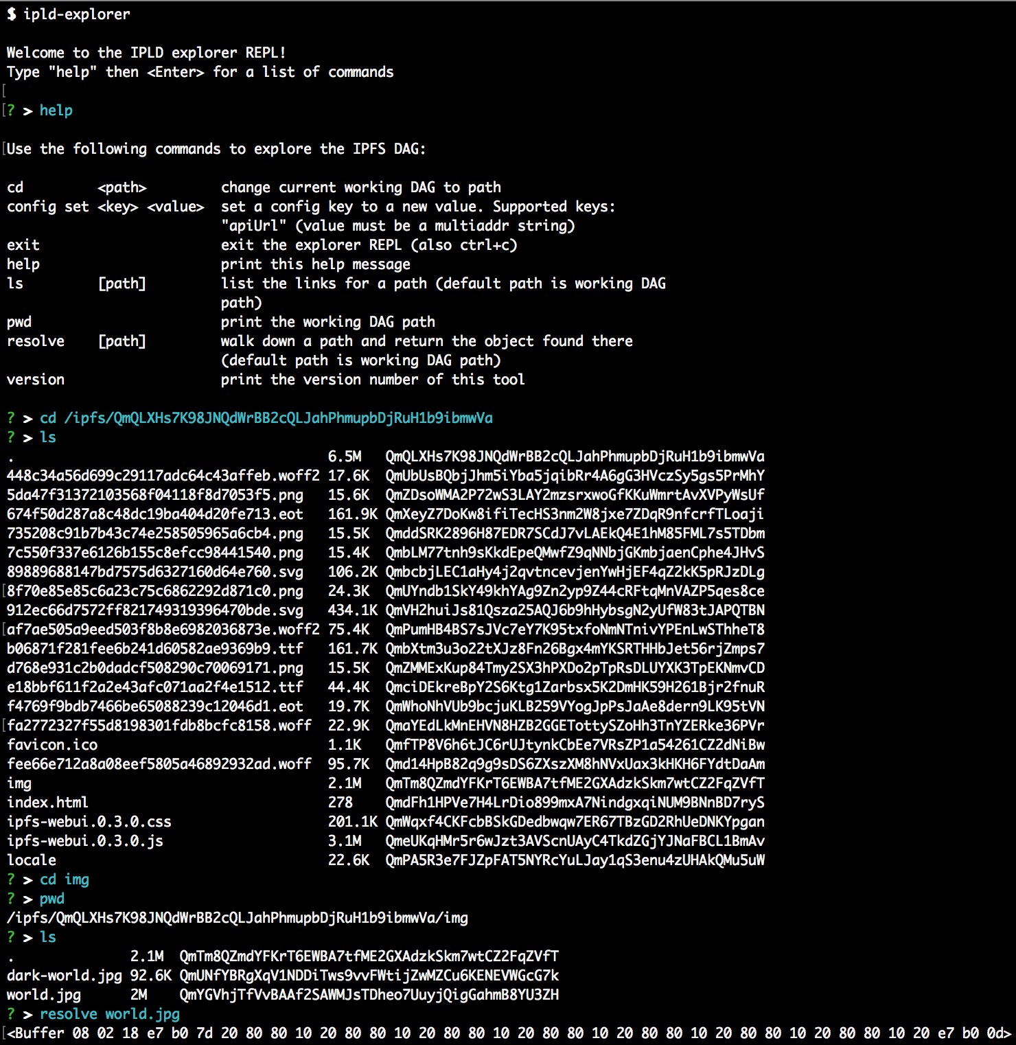
Task: Click f4769f9bdb7466be65088239c12046d1.eot file name
Action: pyautogui.click(x=155, y=707)
